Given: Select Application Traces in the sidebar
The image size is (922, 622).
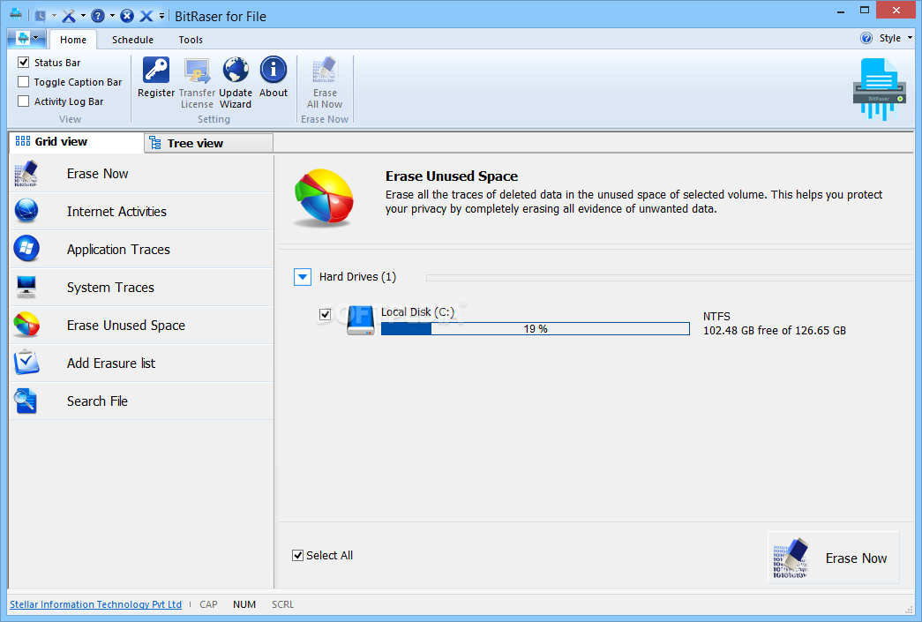Looking at the screenshot, I should [x=142, y=250].
